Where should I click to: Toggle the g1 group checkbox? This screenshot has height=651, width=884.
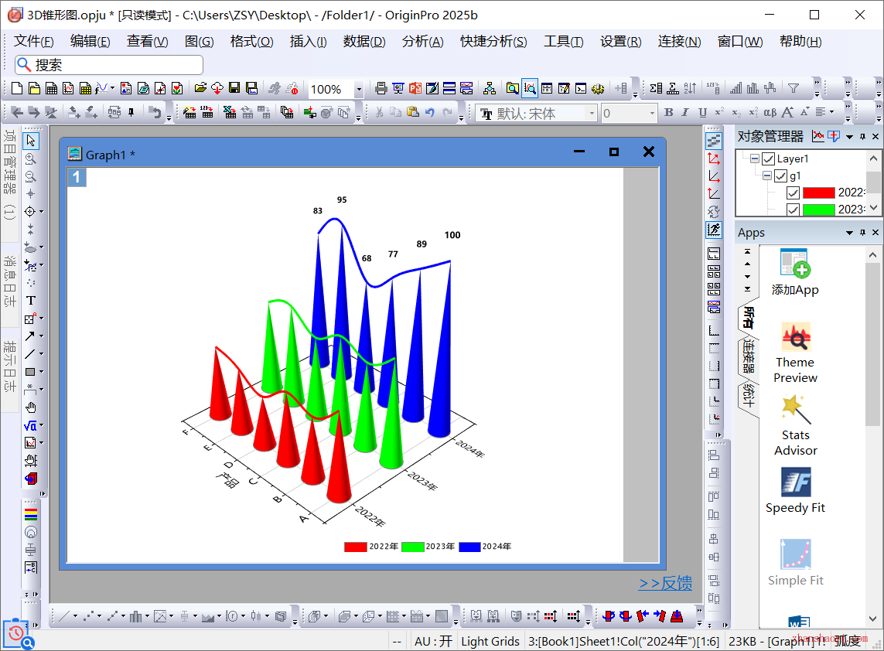780,176
